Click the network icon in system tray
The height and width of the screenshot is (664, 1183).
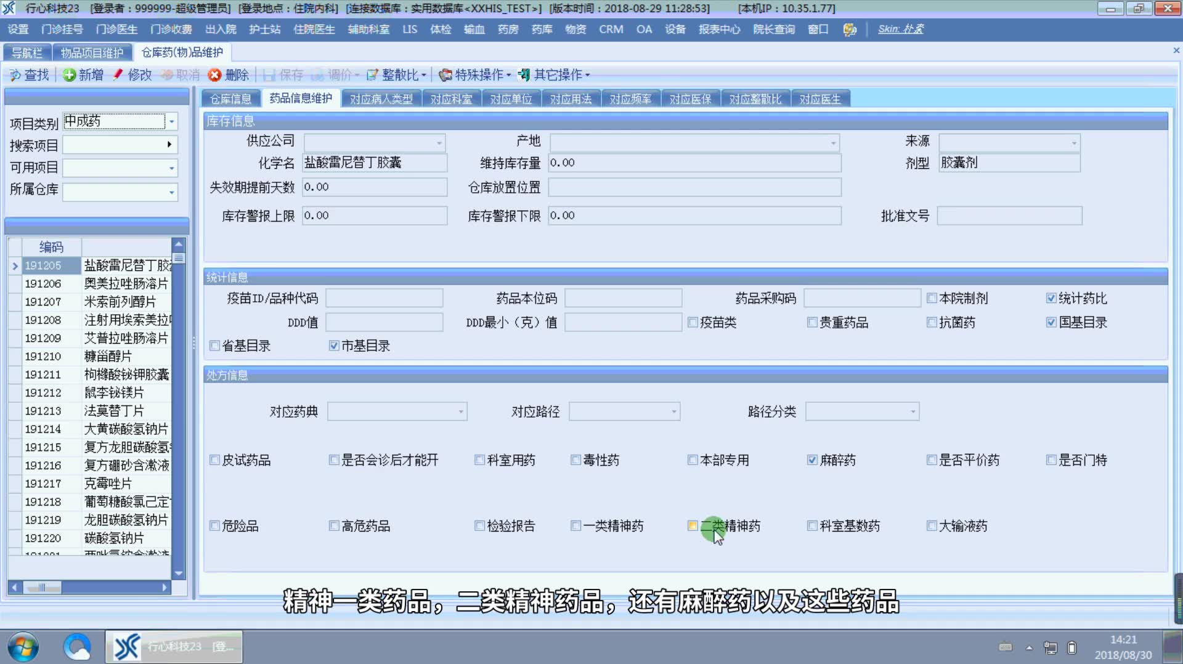pos(1051,647)
